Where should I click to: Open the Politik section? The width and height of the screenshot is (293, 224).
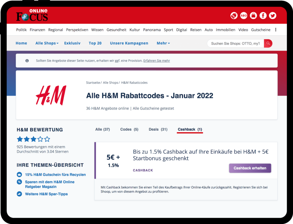coord(21,30)
